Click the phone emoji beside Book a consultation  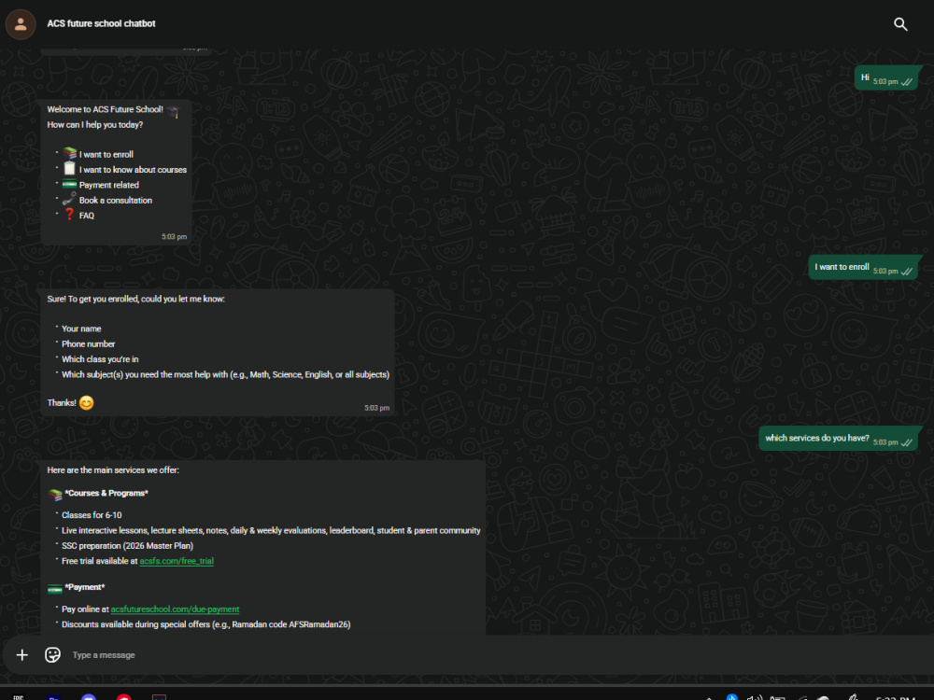[x=70, y=199]
